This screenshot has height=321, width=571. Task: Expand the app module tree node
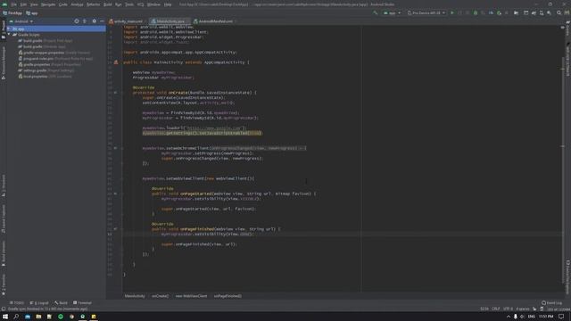pyautogui.click(x=9, y=29)
